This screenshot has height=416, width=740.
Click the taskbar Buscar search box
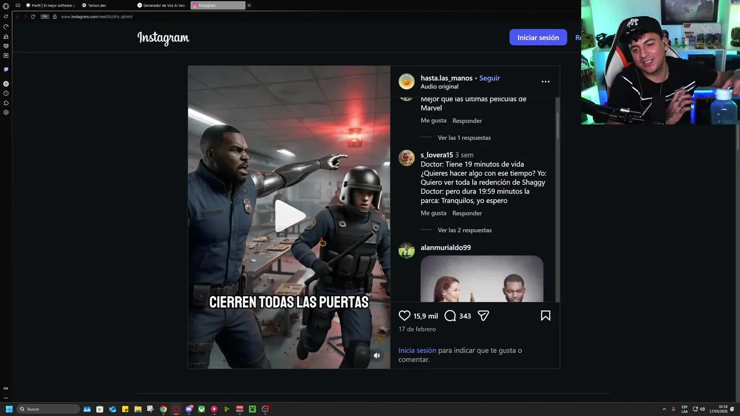(x=49, y=409)
